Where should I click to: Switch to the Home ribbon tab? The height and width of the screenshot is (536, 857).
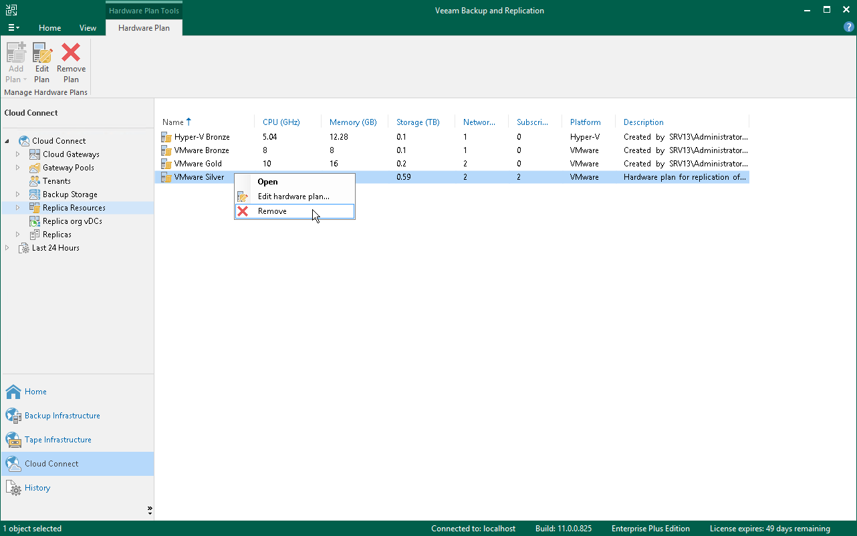click(50, 28)
